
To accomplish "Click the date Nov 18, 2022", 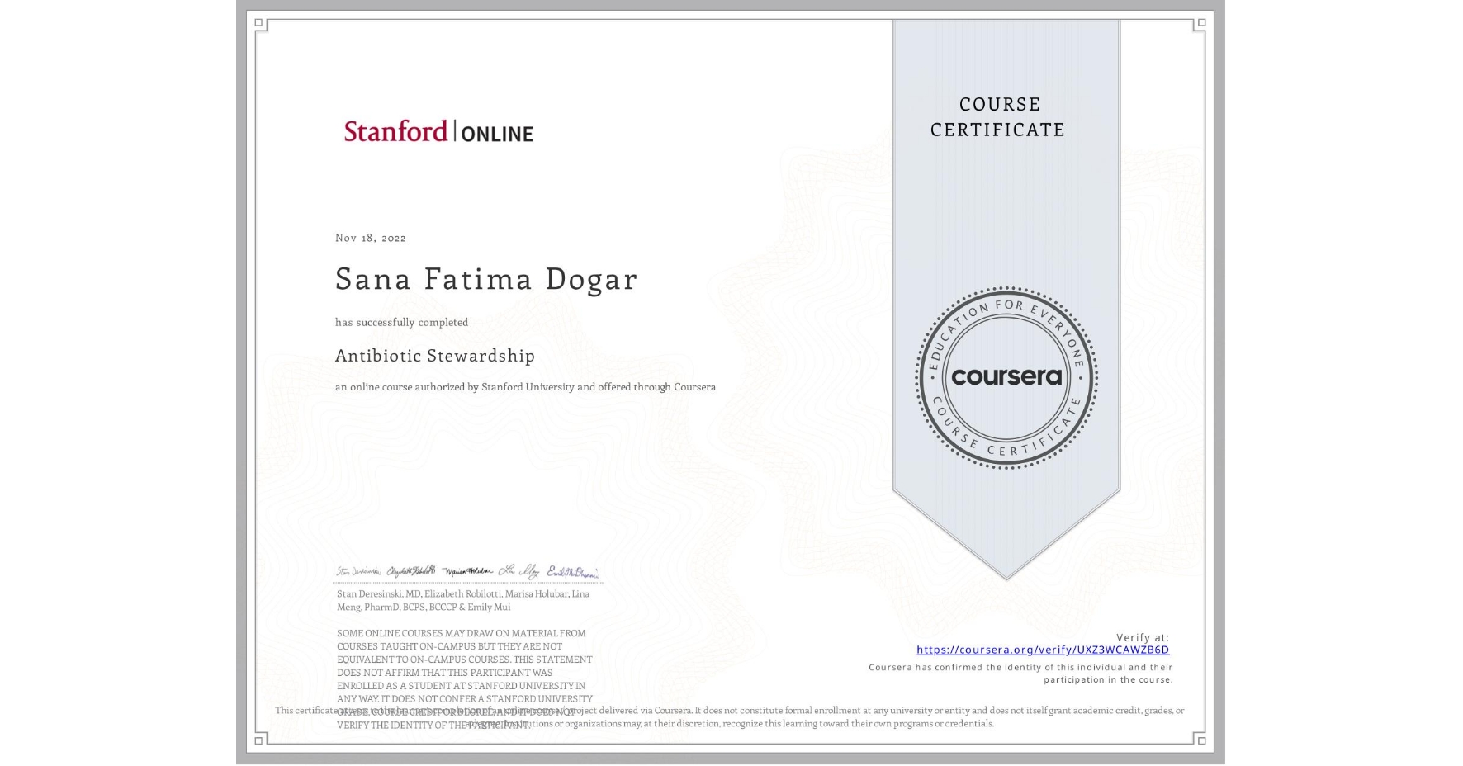I will 371,238.
